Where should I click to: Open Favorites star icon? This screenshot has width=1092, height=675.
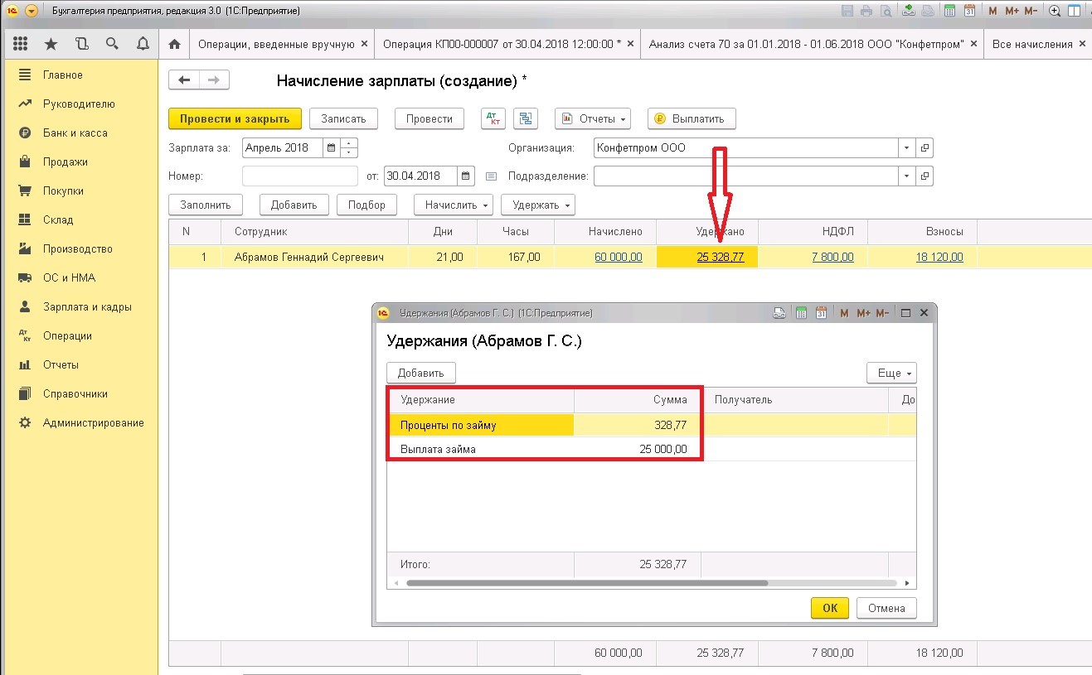51,44
